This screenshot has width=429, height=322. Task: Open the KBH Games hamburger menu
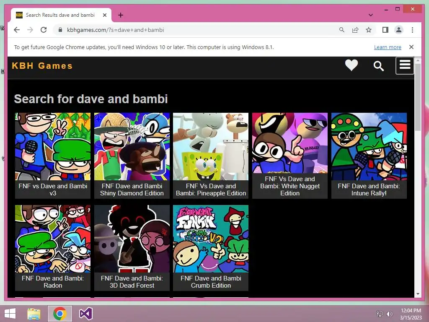click(x=405, y=65)
